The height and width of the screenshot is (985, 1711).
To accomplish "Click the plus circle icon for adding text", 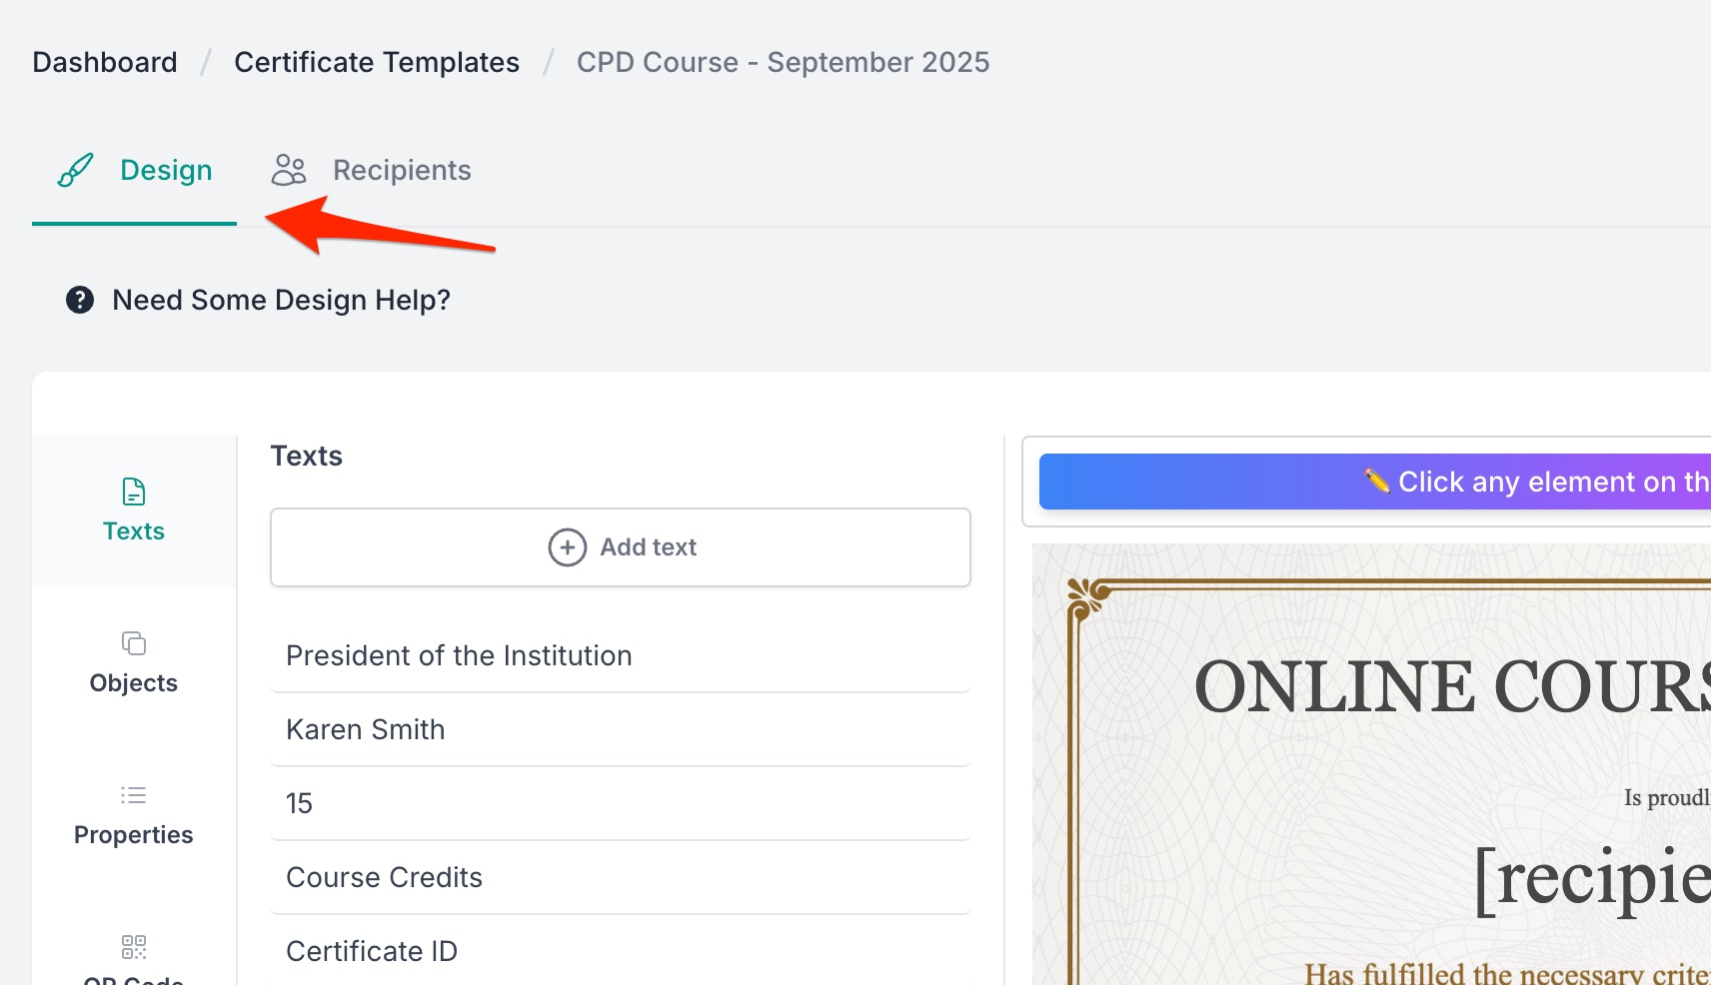I will (x=568, y=547).
